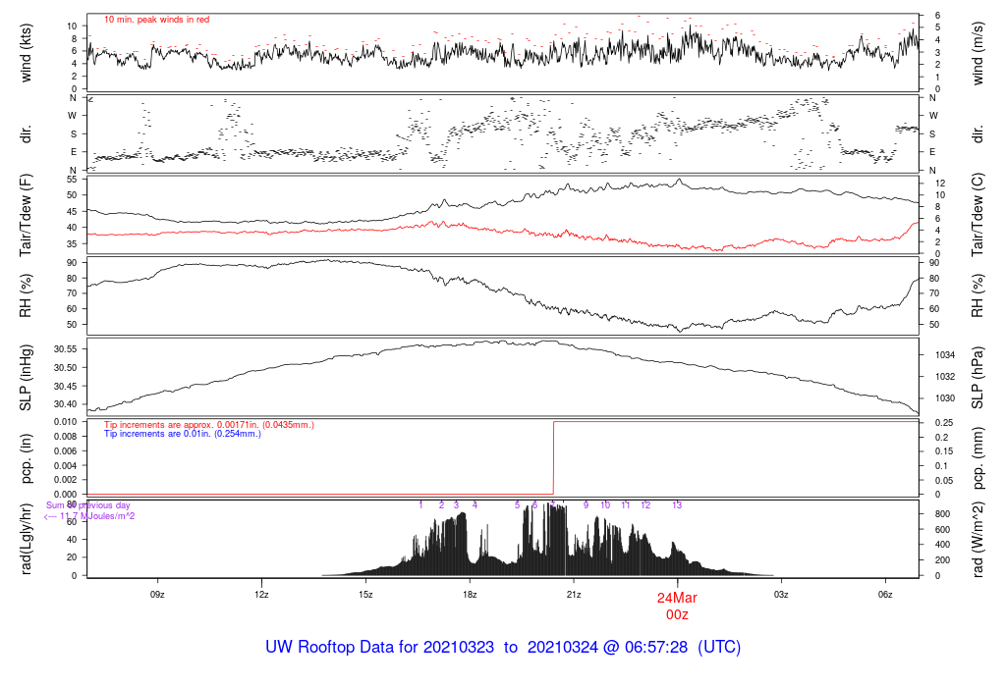Click purple hour marker '9' above radiation plot
Image resolution: width=1006 pixels, height=687 pixels.
click(586, 505)
